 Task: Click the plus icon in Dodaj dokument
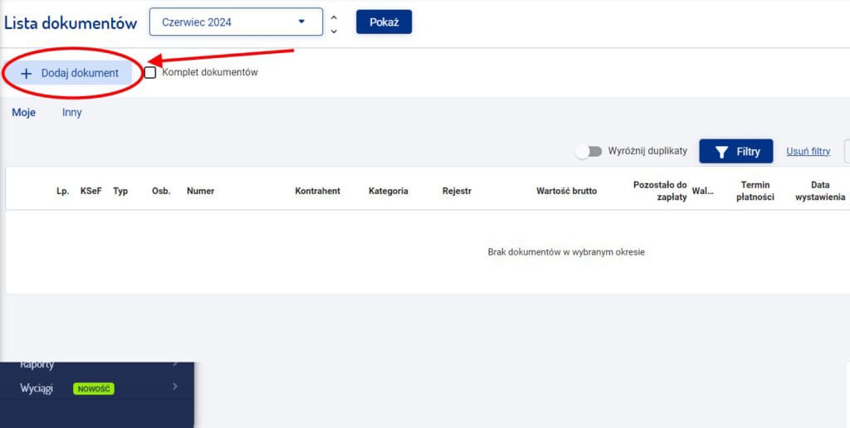pos(26,73)
